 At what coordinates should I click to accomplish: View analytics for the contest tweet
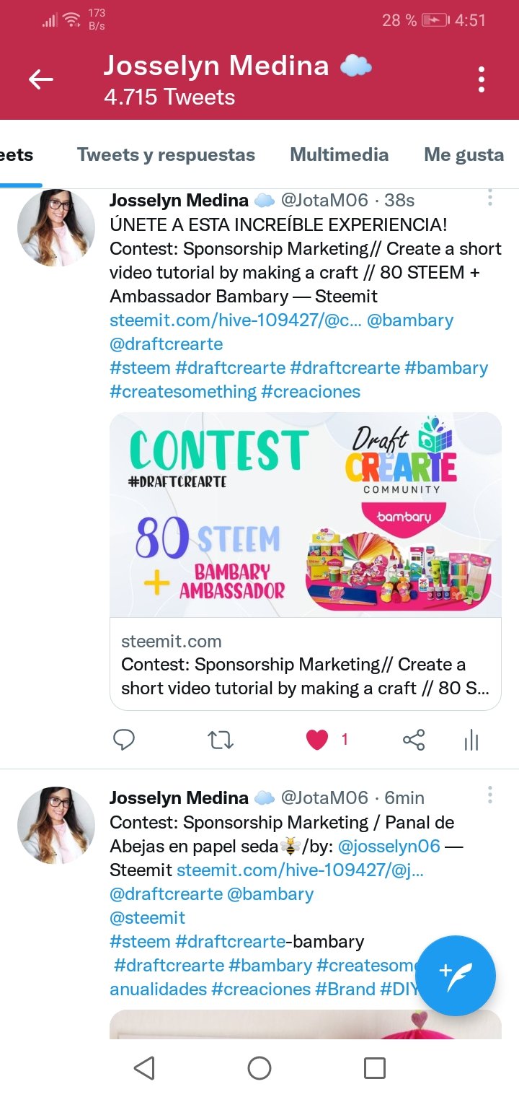tap(471, 740)
